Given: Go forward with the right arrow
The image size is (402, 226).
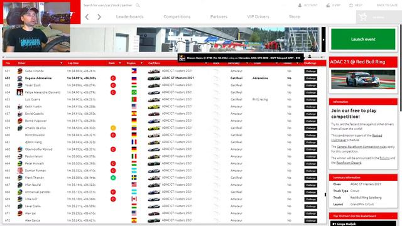Looking at the screenshot, I should (x=99, y=17).
